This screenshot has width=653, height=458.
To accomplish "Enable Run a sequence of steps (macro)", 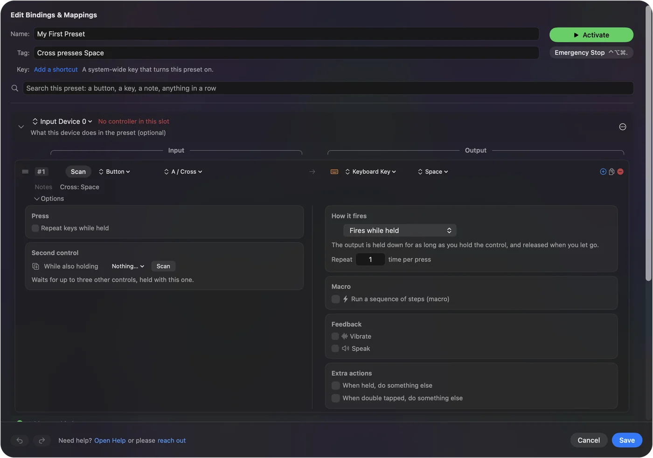I will pos(335,299).
